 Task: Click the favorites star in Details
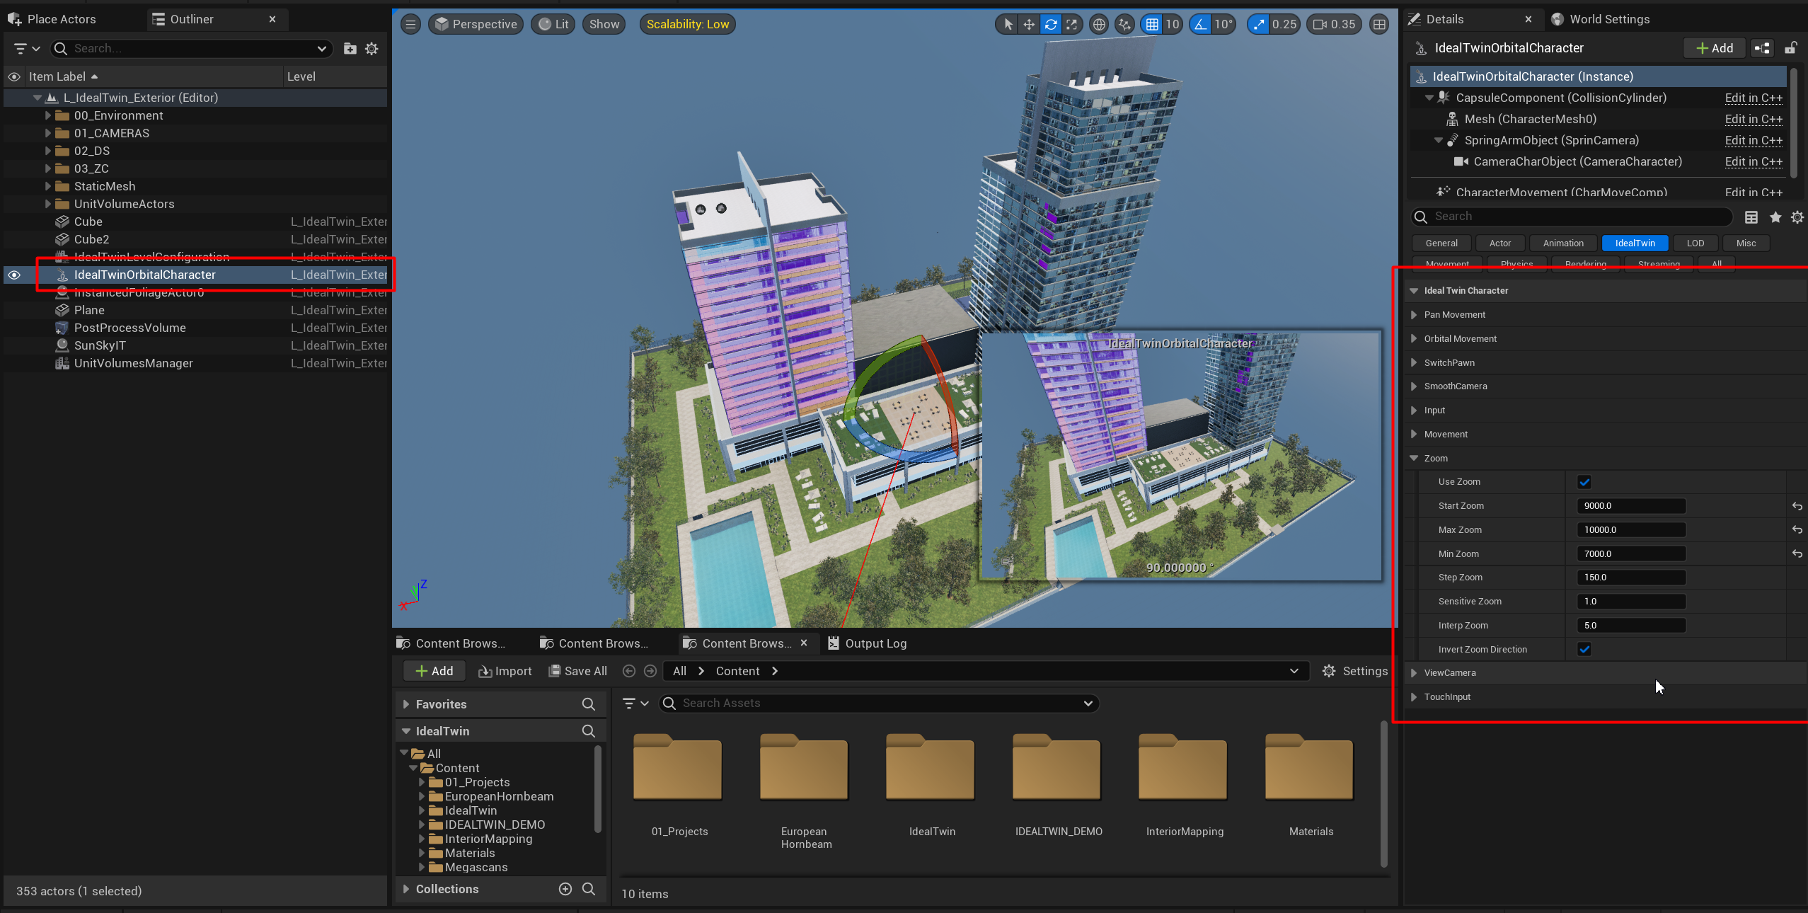[x=1775, y=217]
